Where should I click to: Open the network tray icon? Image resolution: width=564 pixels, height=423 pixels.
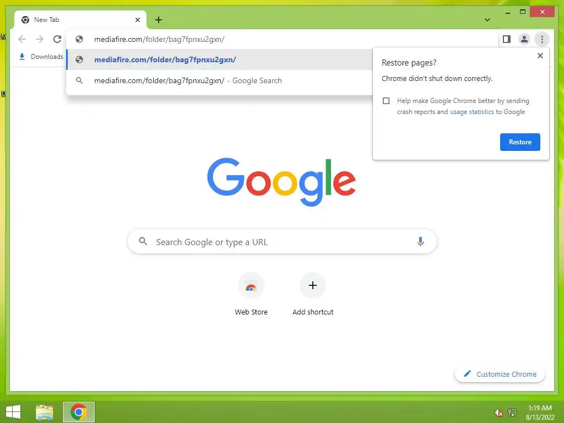512,413
